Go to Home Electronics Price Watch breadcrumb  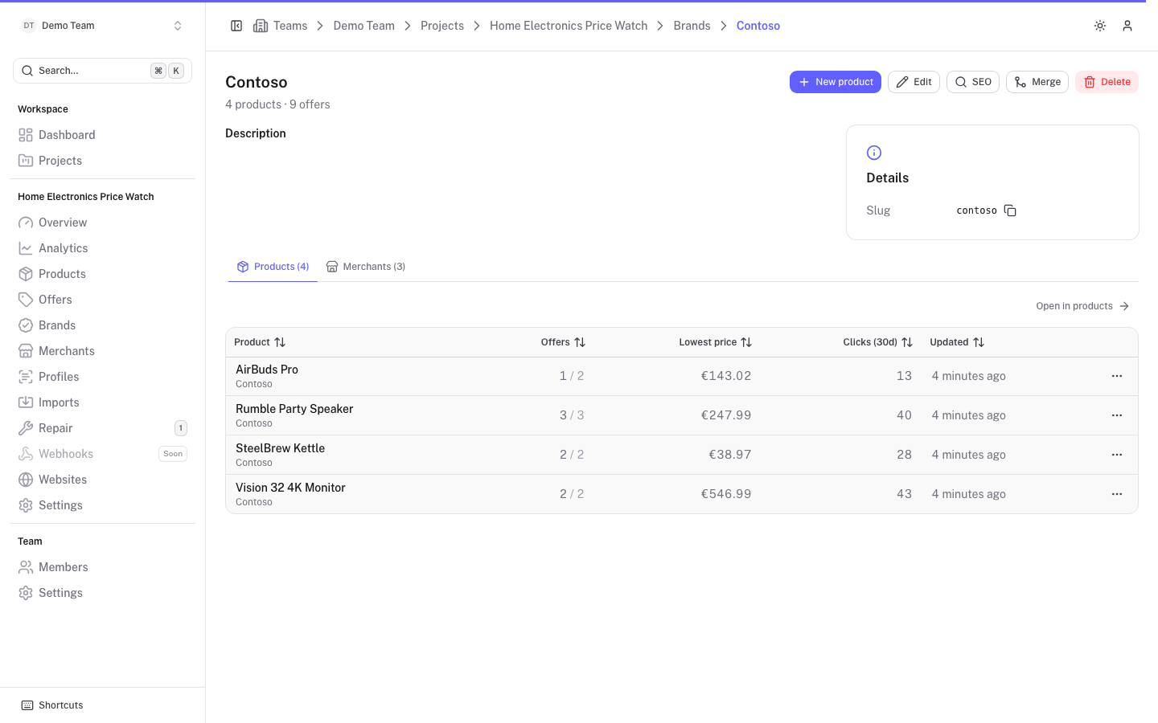click(x=569, y=26)
